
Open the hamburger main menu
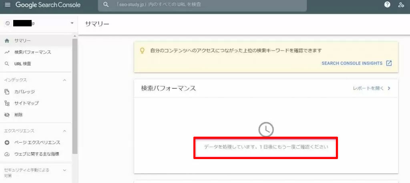pyautogui.click(x=7, y=5)
